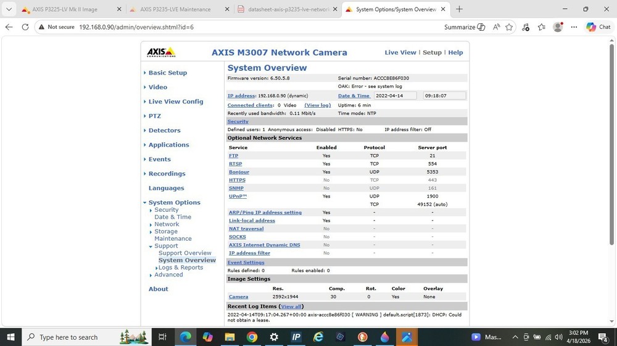Open View all recent log items
This screenshot has width=617, height=346.
coord(291,307)
